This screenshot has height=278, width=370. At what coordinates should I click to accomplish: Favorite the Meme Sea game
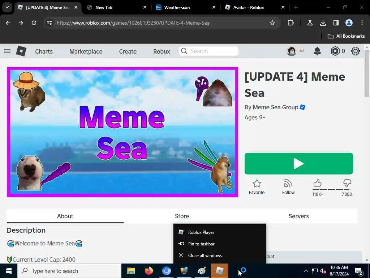(x=257, y=187)
